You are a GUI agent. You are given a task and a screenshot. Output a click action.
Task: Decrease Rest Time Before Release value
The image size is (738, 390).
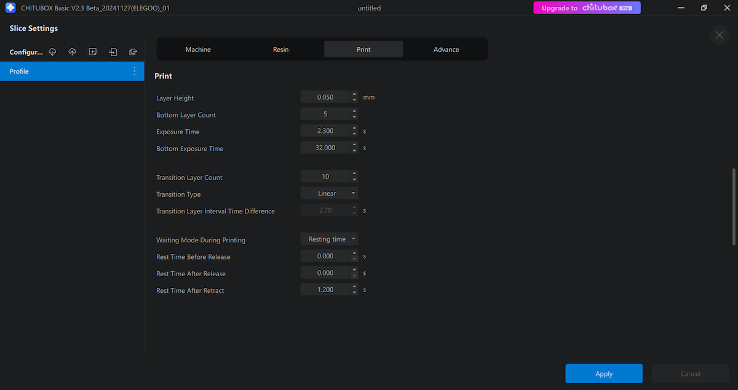(354, 258)
